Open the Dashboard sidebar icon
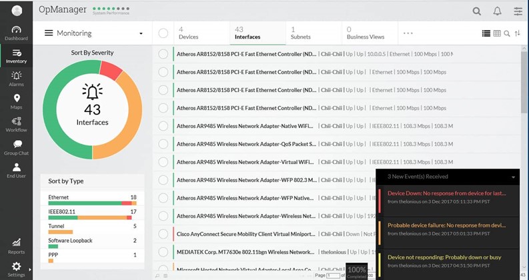This screenshot has height=280, width=529. pos(16,33)
